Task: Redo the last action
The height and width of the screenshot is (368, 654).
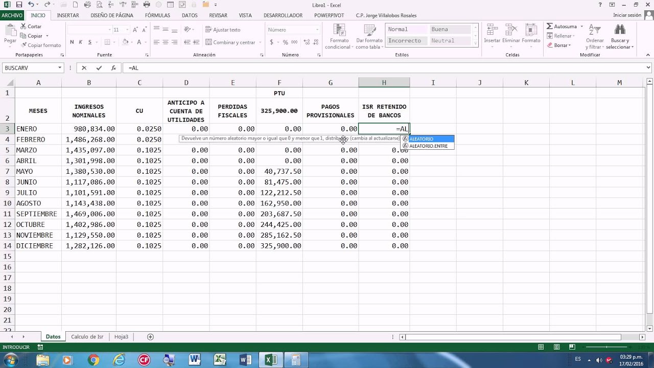Action: (x=47, y=5)
